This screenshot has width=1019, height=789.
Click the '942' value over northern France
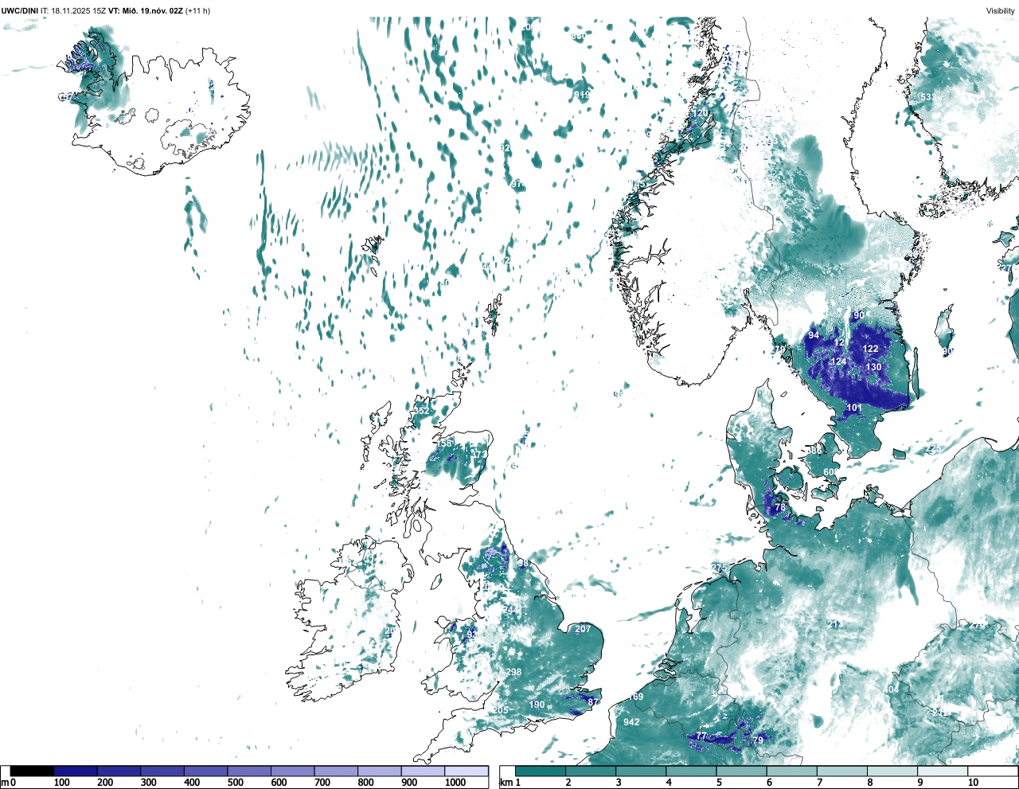coord(631,722)
